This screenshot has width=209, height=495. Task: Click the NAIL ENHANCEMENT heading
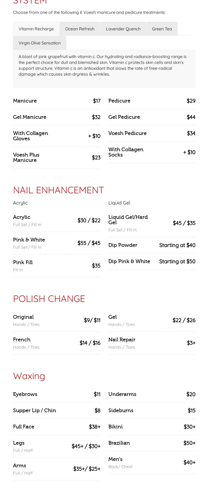[58, 190]
